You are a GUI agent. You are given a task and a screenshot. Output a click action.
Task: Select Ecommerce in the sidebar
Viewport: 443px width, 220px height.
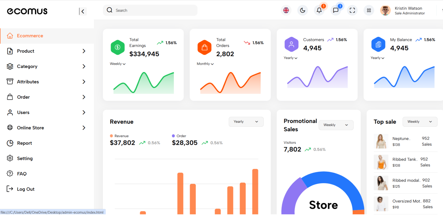click(30, 36)
